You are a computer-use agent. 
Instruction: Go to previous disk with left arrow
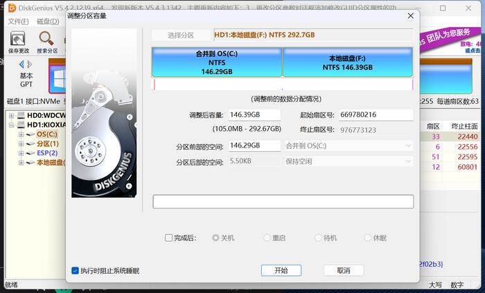tap(21, 64)
